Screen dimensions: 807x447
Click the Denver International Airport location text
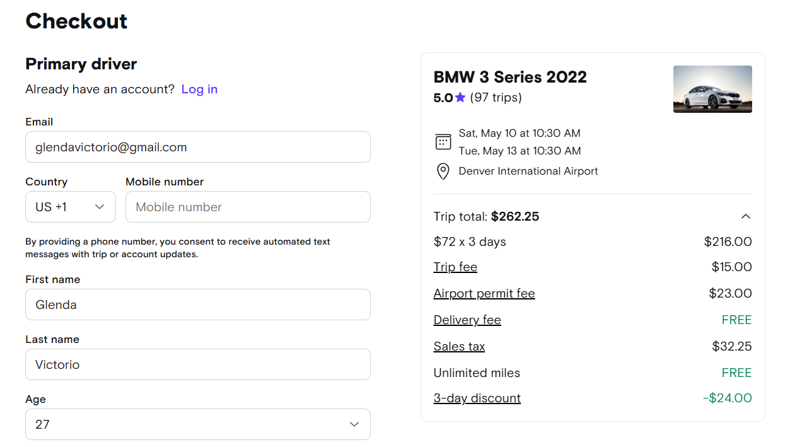click(x=528, y=171)
